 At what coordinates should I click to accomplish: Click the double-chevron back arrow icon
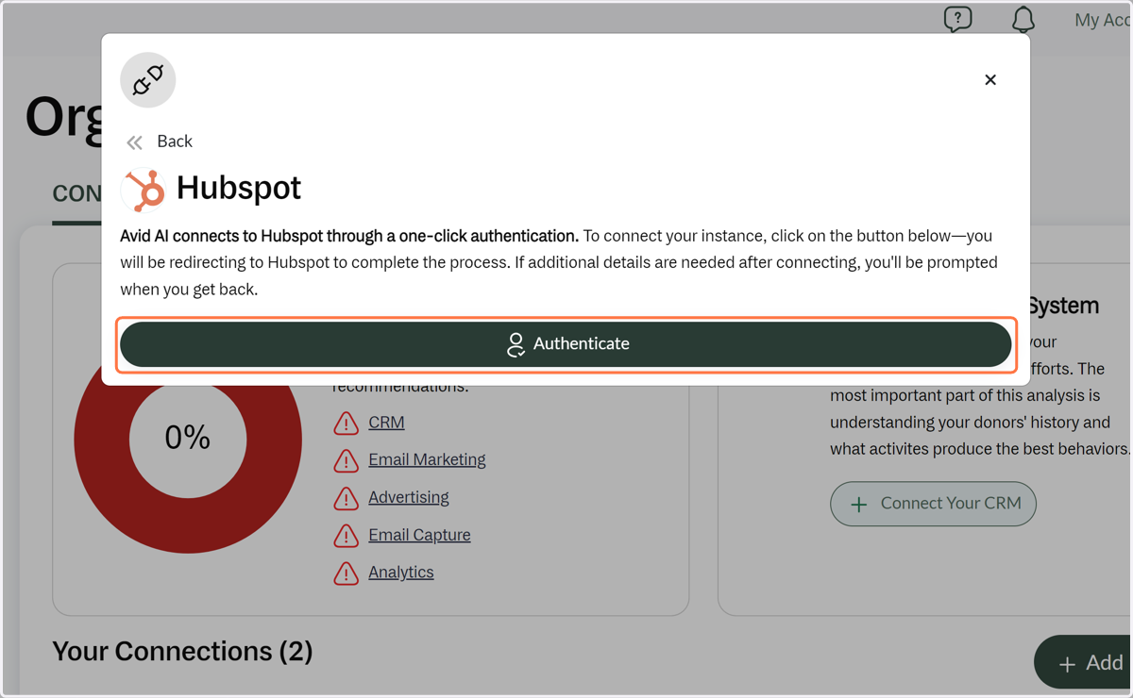(135, 142)
